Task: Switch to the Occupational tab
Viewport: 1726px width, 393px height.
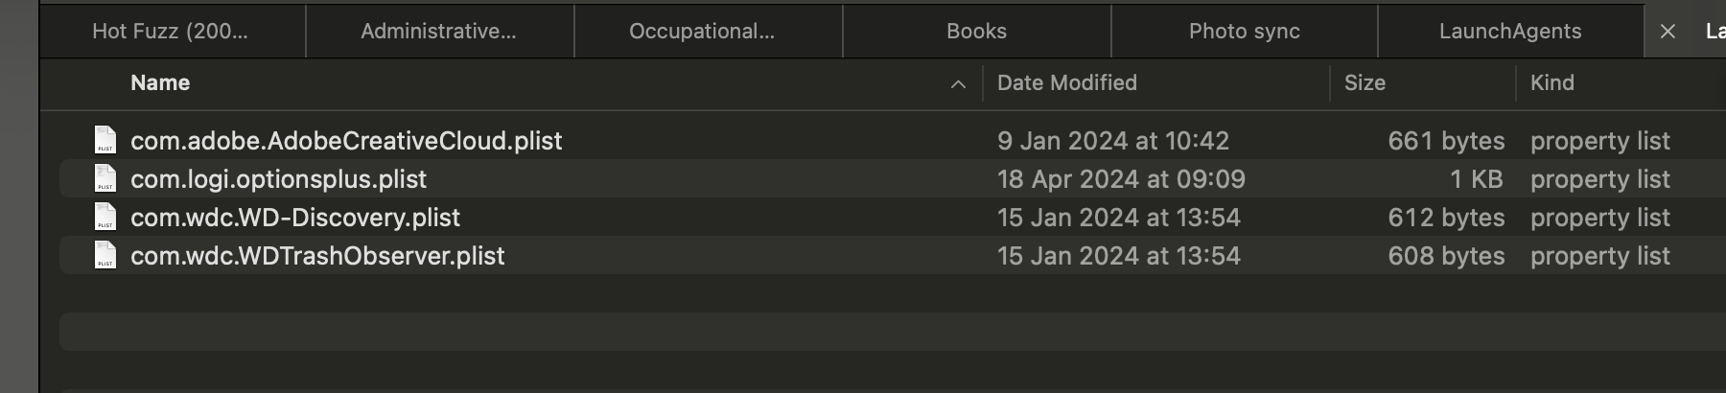Action: coord(702,32)
